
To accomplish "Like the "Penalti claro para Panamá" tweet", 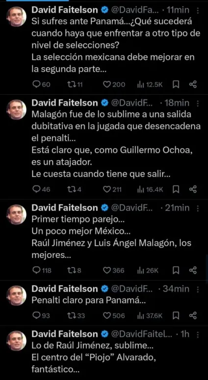I will (114, 316).
